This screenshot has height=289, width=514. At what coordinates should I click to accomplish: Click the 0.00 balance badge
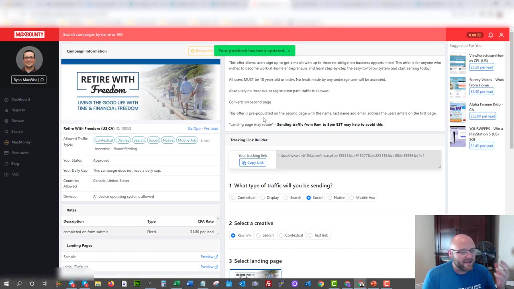coord(475,35)
